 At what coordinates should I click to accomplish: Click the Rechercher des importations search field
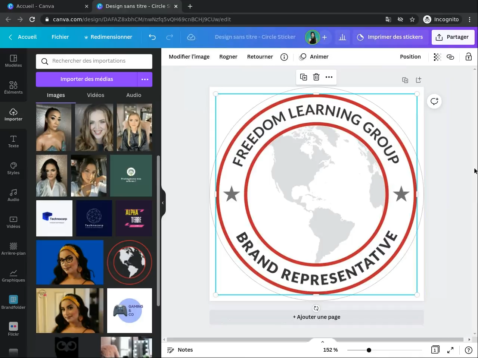pyautogui.click(x=94, y=61)
